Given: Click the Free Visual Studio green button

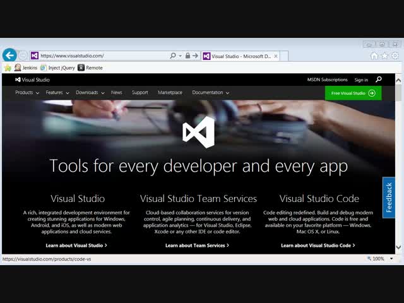Looking at the screenshot, I should pos(353,93).
